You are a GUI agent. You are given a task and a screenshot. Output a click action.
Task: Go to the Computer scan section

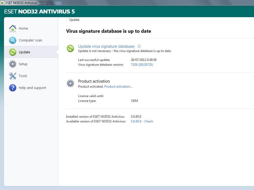[x=30, y=40]
